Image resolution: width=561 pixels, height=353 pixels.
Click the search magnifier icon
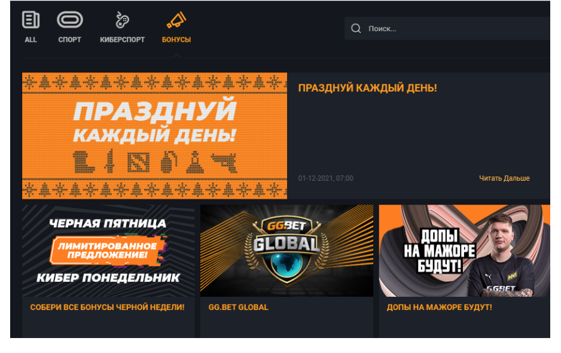356,28
